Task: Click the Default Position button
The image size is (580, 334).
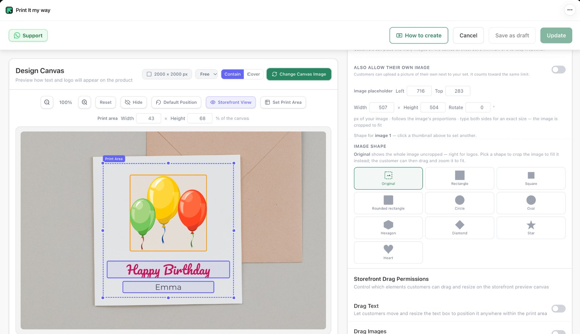Action: [176, 102]
